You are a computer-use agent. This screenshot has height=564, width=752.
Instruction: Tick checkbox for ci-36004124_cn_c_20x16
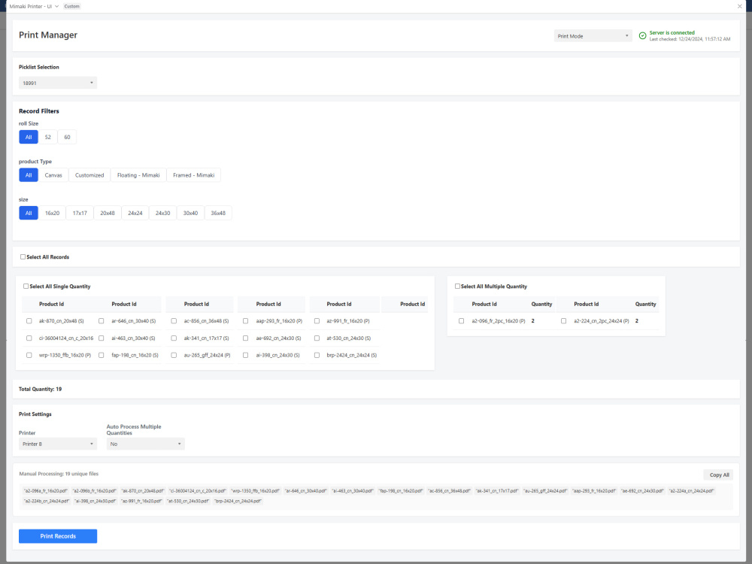[29, 338]
